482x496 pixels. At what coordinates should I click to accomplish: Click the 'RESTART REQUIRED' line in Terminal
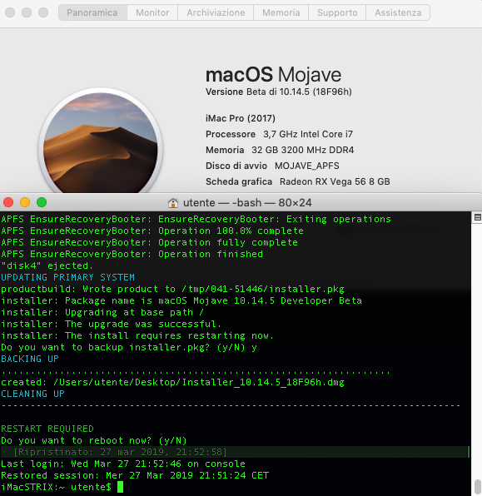click(47, 429)
